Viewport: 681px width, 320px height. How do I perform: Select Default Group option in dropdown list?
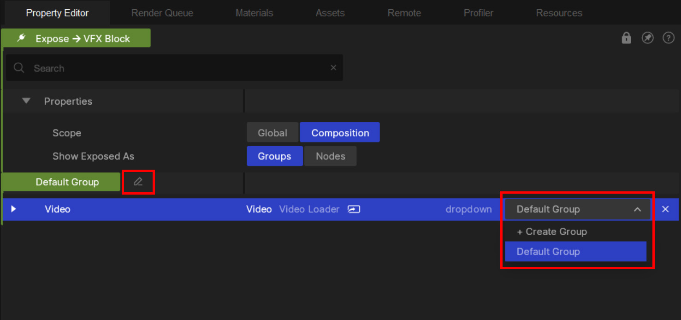[x=575, y=252]
